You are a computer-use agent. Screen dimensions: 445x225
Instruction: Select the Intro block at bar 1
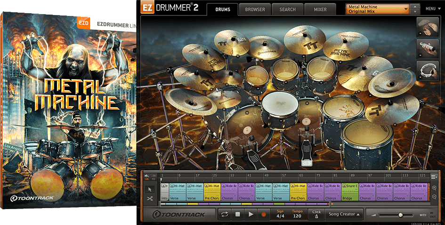165,192
